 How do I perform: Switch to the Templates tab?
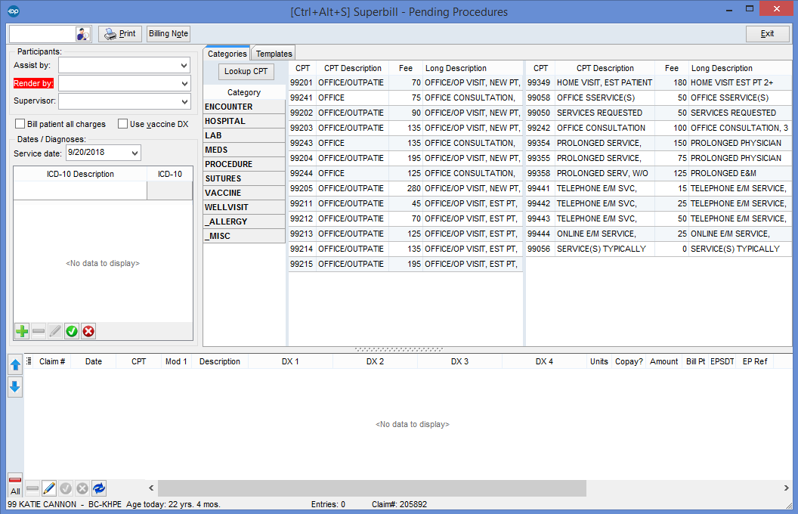coord(274,54)
